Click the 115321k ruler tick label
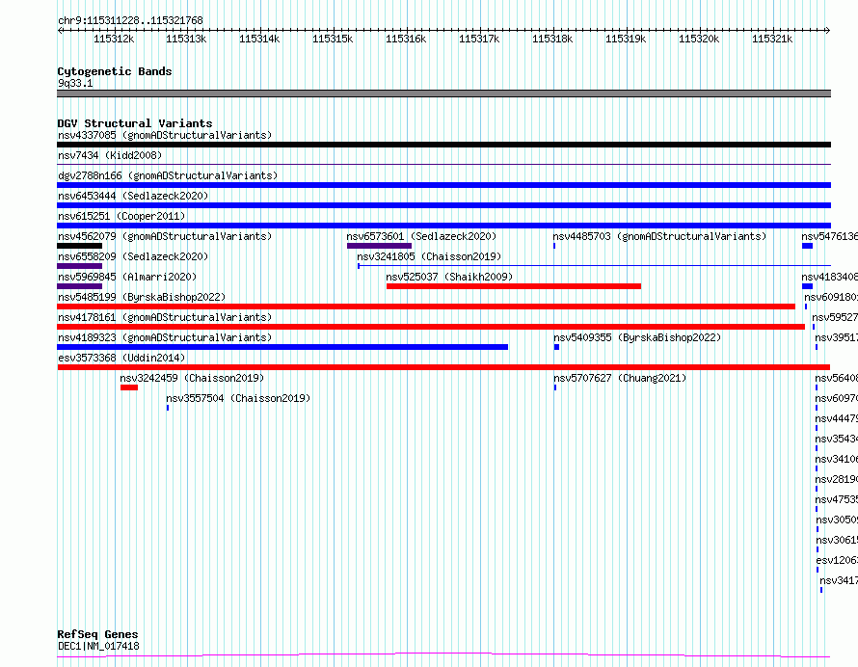 point(772,39)
